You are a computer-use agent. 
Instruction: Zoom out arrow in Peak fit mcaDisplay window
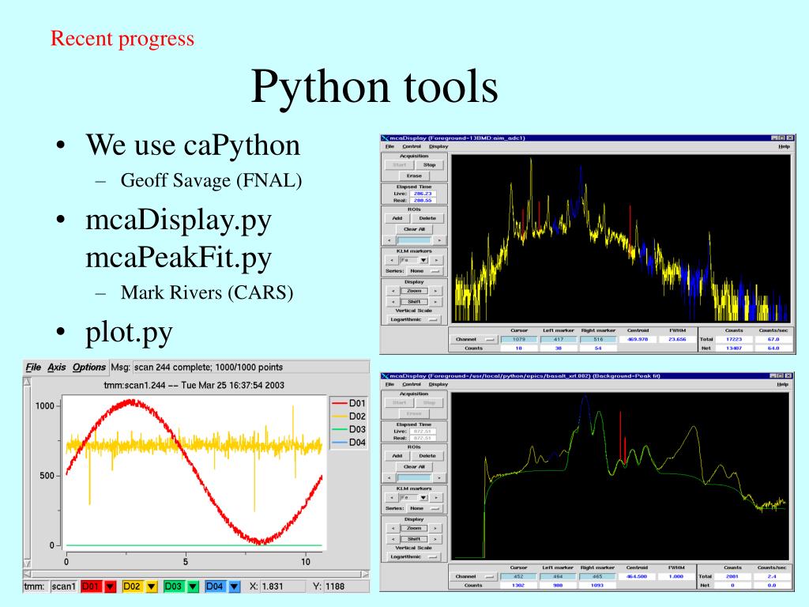pos(393,529)
